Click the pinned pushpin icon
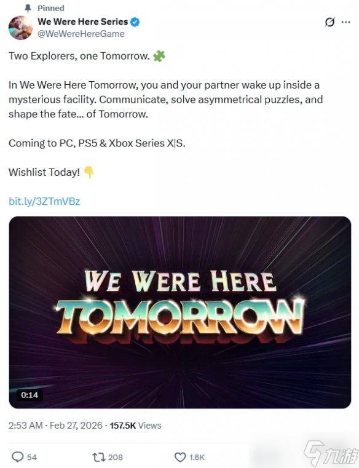 coord(28,8)
